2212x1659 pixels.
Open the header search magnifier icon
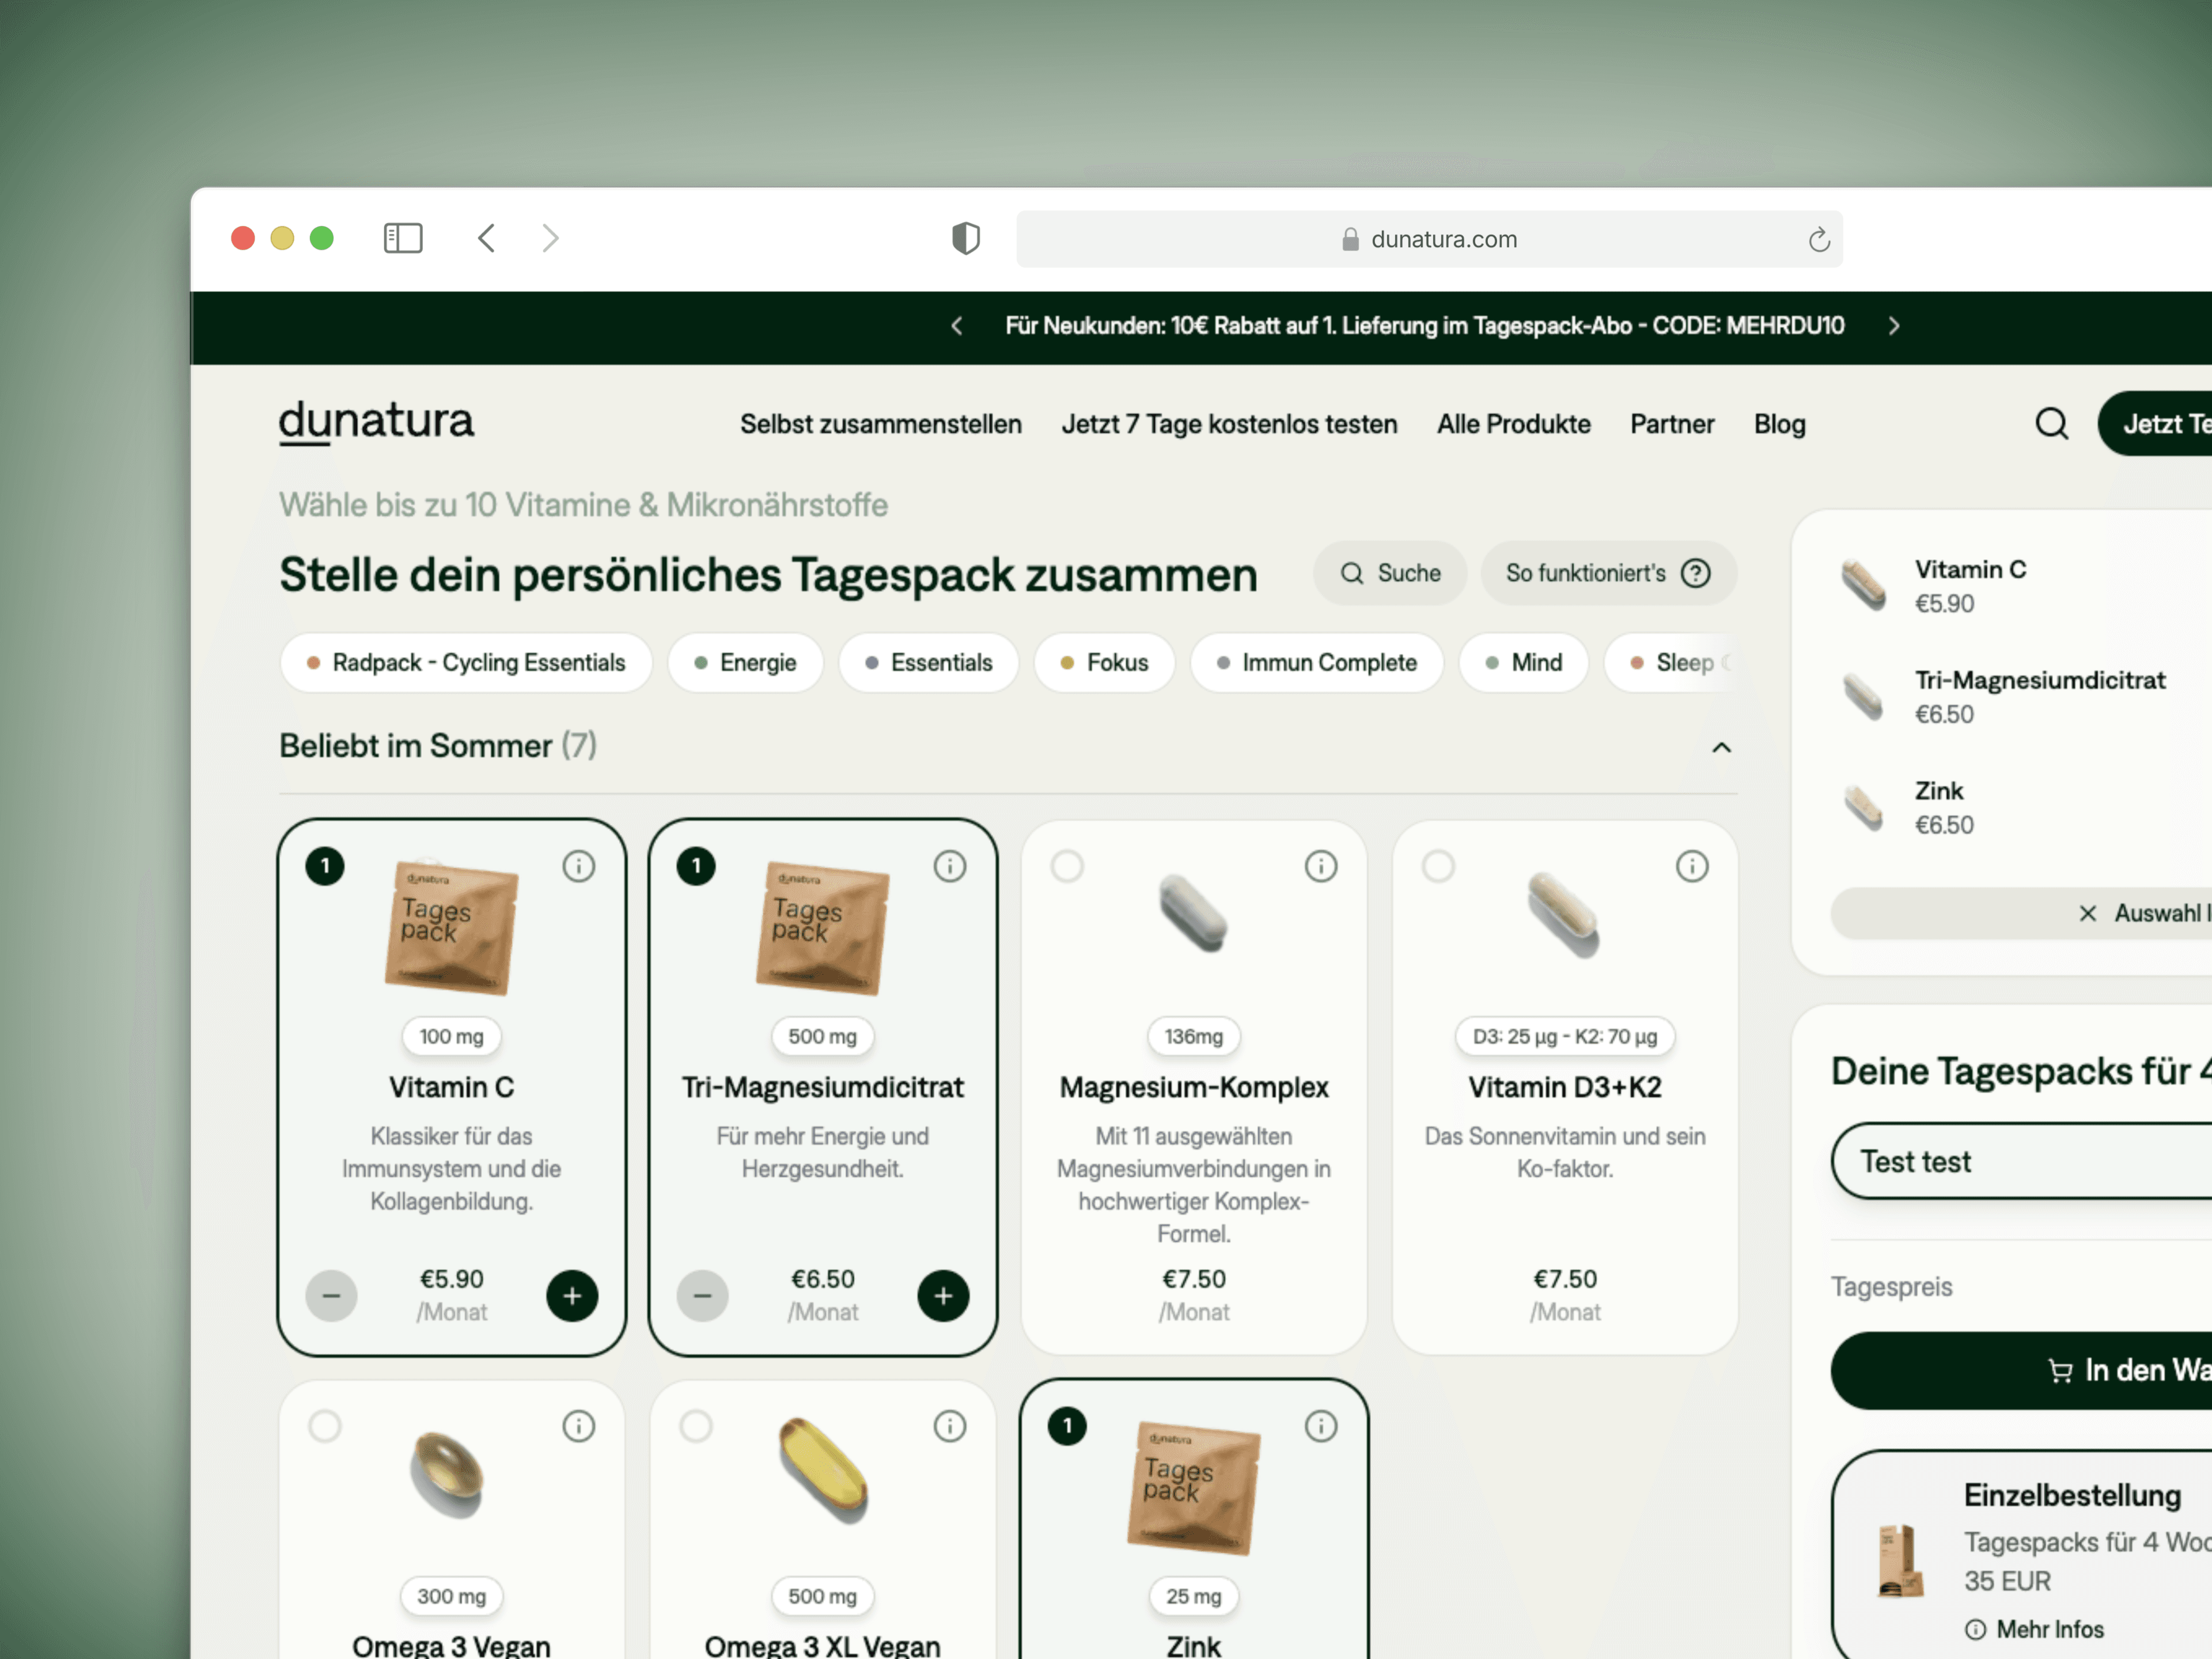click(x=2051, y=424)
